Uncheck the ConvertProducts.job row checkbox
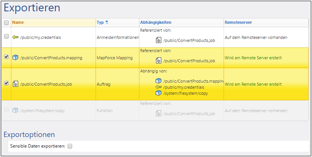Image resolution: width=312 pixels, height=157 pixels. tap(6, 83)
